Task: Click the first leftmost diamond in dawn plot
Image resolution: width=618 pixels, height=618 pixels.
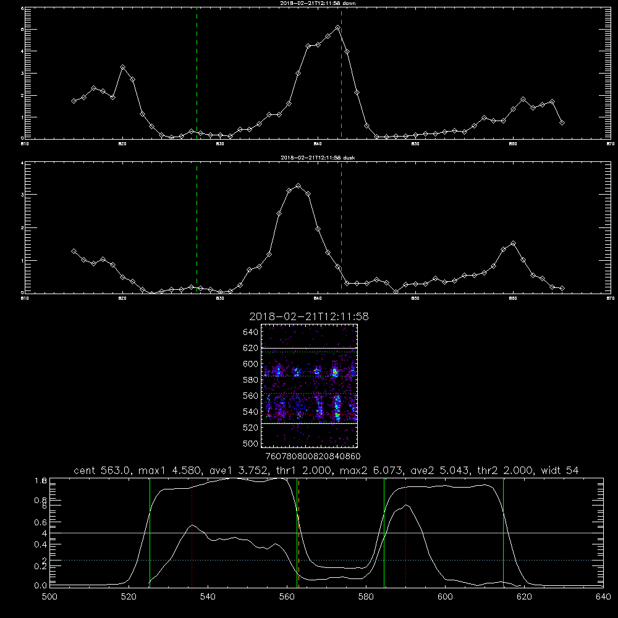Action: 74,101
